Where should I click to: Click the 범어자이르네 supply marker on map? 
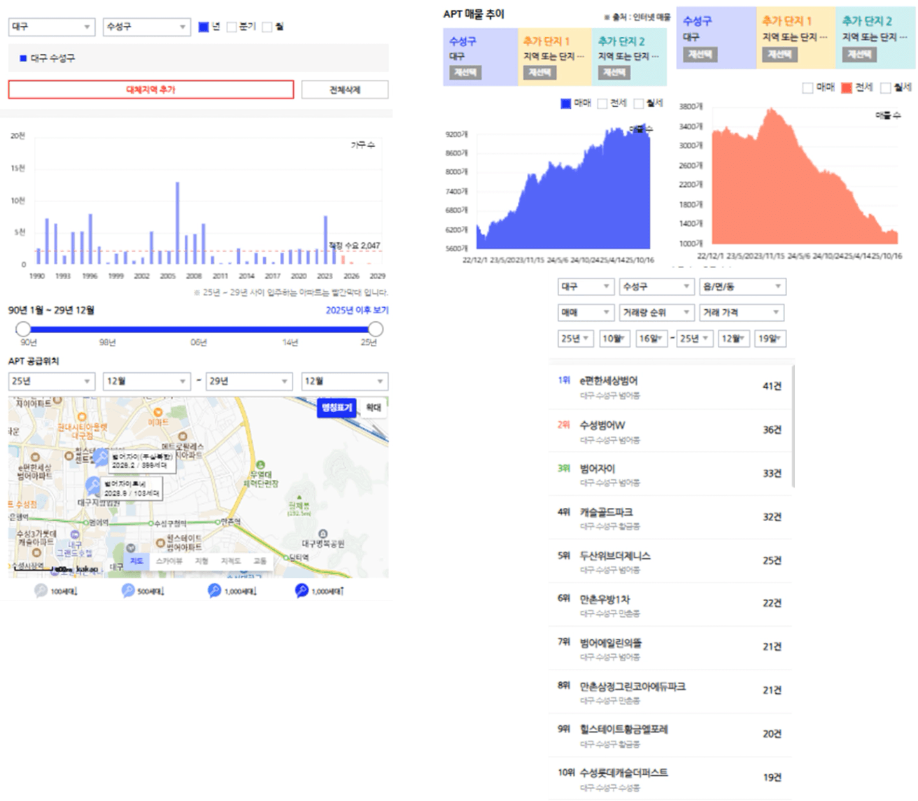(92, 485)
